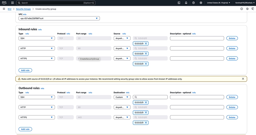This screenshot has width=256, height=135.
Task: Go to EC2 breadcrumb link
Action: pyautogui.click(x=9, y=9)
